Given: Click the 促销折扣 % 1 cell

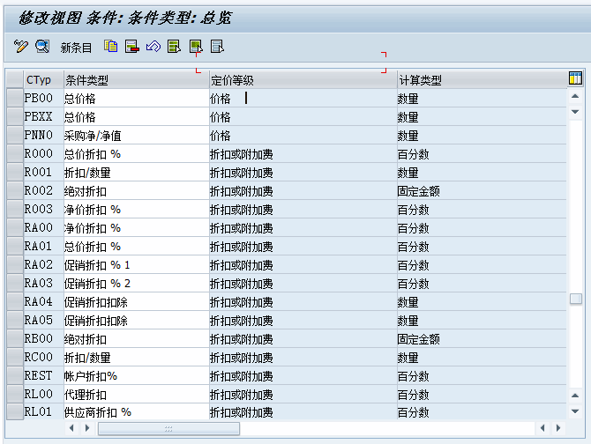Looking at the screenshot, I should point(137,265).
